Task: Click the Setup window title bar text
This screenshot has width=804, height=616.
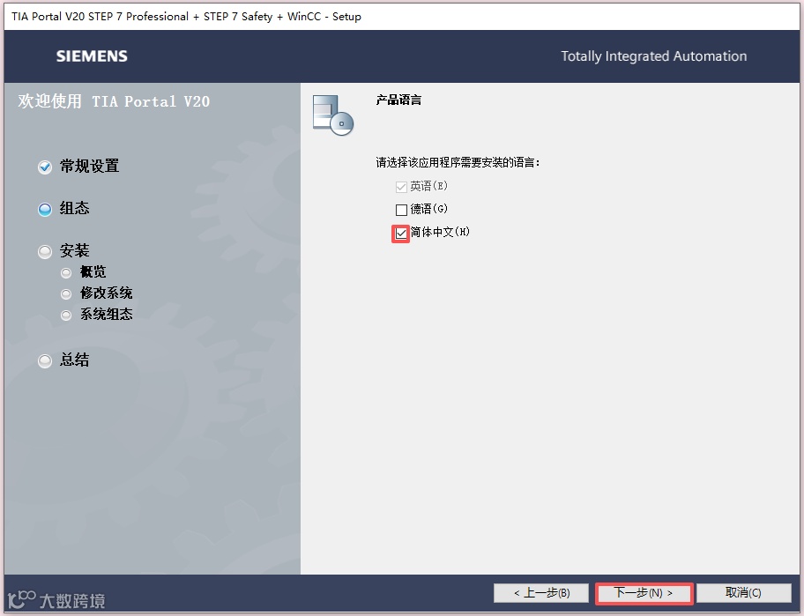Action: (186, 17)
